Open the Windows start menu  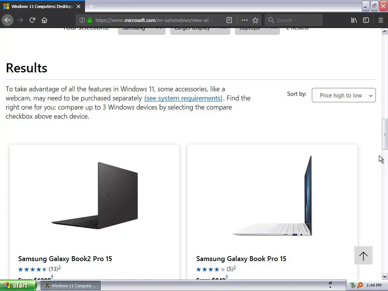tap(18, 286)
